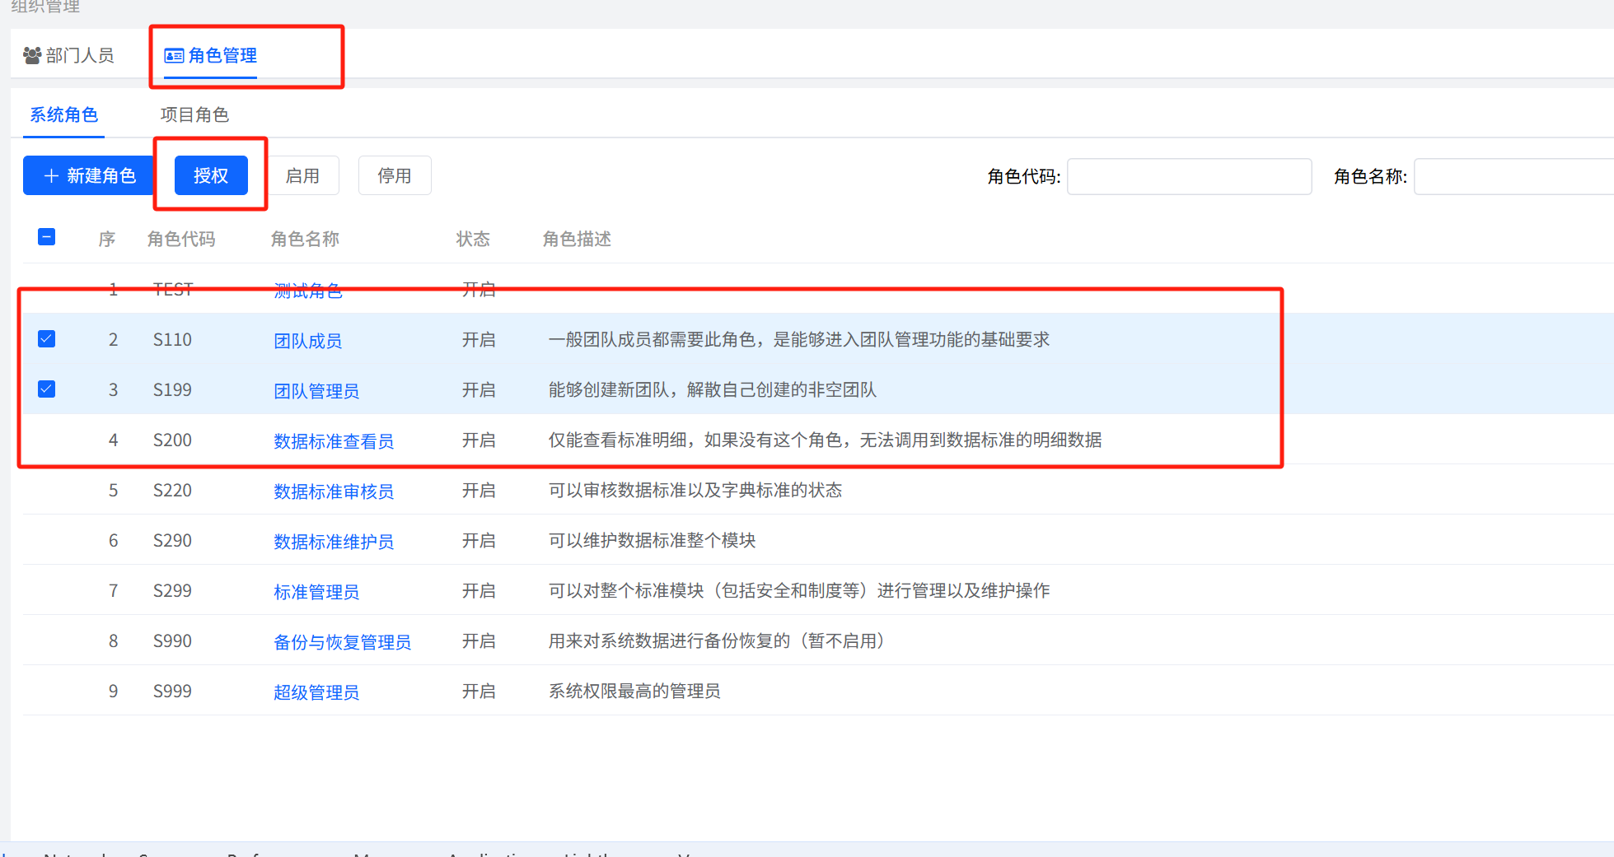This screenshot has width=1614, height=857.
Task: Open the 标准管理员 role link
Action: (x=316, y=592)
